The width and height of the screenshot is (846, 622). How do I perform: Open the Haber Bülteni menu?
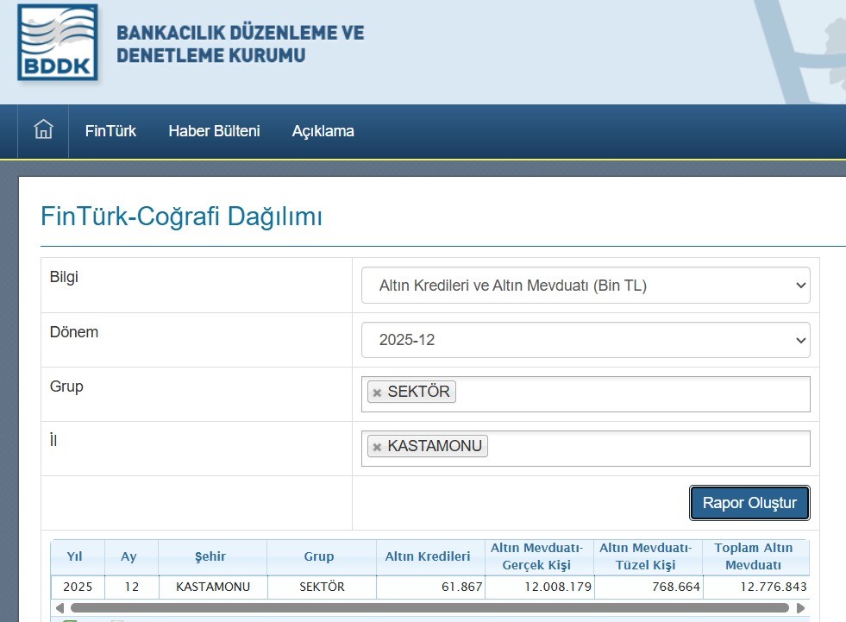(x=214, y=131)
